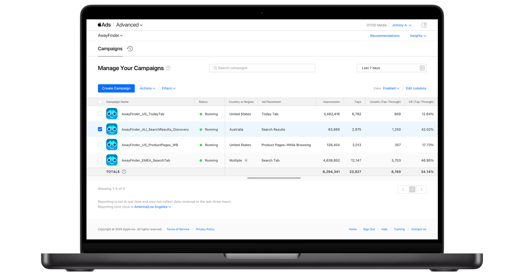Click the TOTALS help question mark icon
Viewport: 524px width, 274px height.
tap(124, 172)
